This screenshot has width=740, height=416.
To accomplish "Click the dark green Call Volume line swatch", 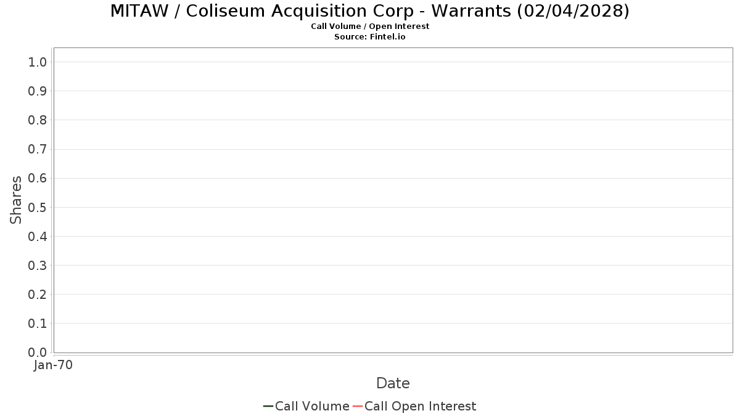I will [268, 406].
